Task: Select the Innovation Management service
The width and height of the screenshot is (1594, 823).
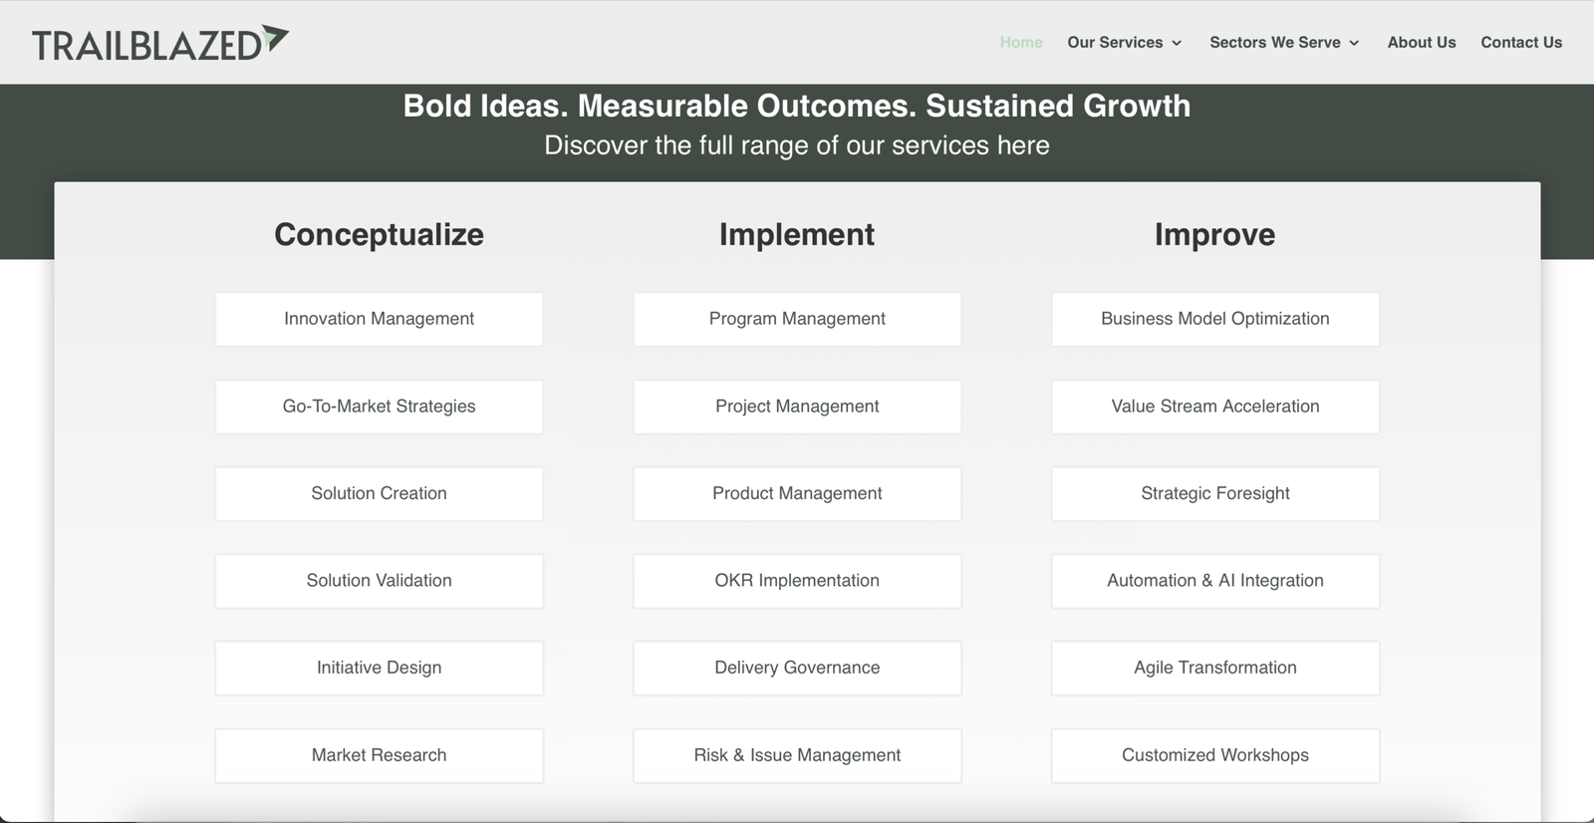Action: pos(379,319)
